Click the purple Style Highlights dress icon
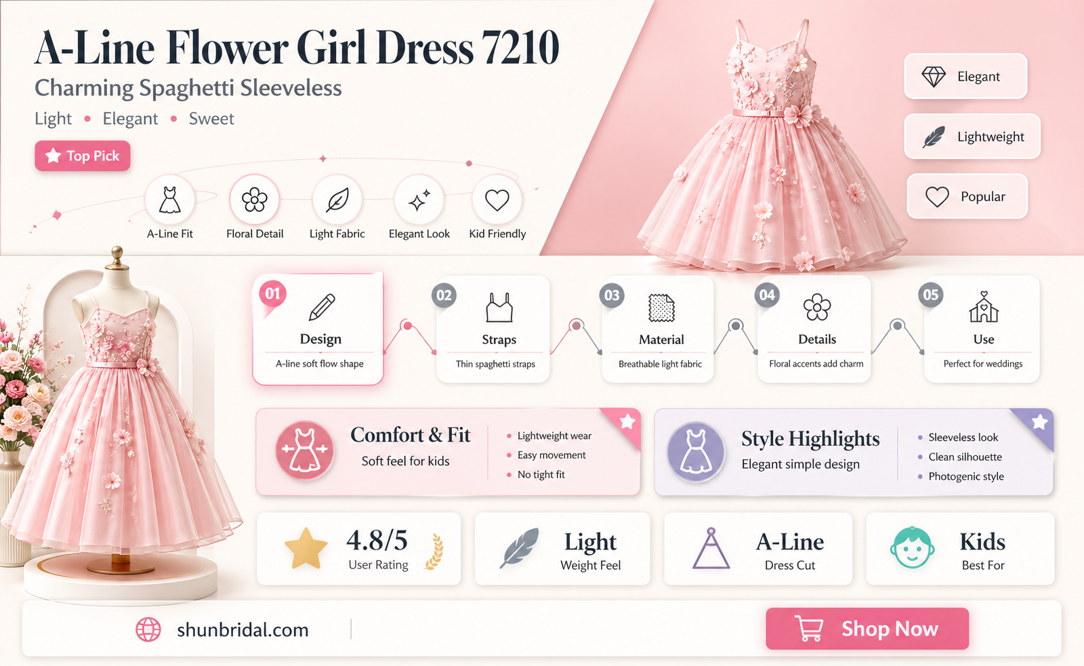 point(696,451)
